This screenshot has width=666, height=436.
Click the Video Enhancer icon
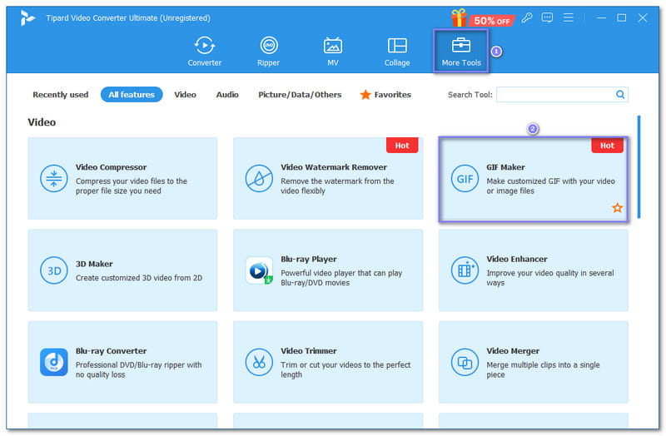465,270
